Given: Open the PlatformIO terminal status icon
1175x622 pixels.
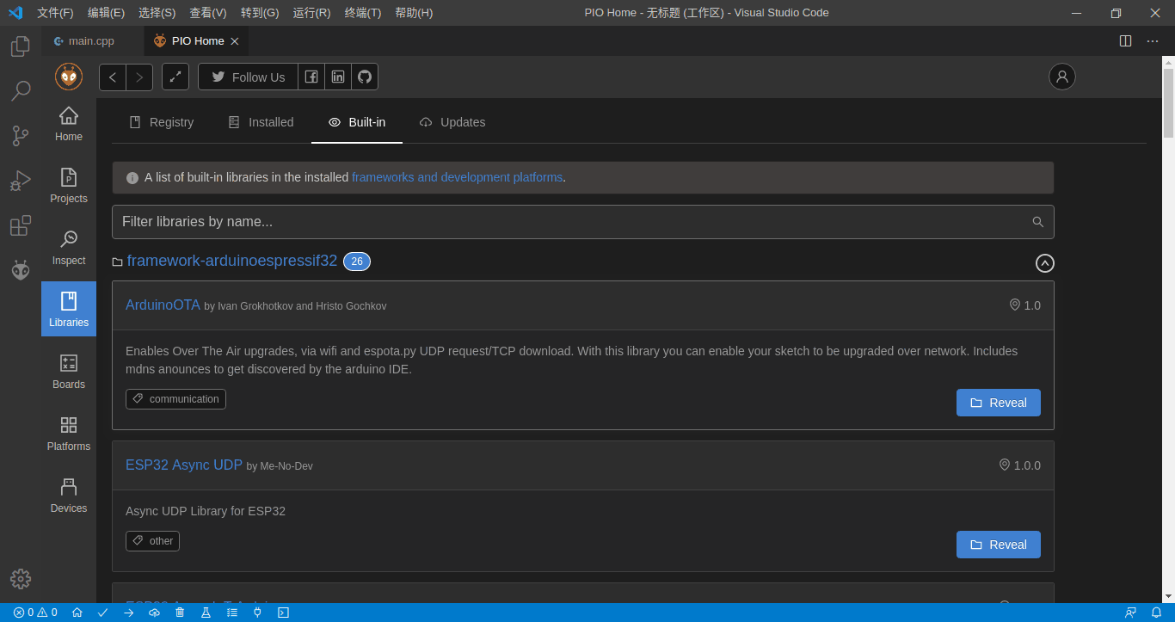Looking at the screenshot, I should click(x=283, y=613).
